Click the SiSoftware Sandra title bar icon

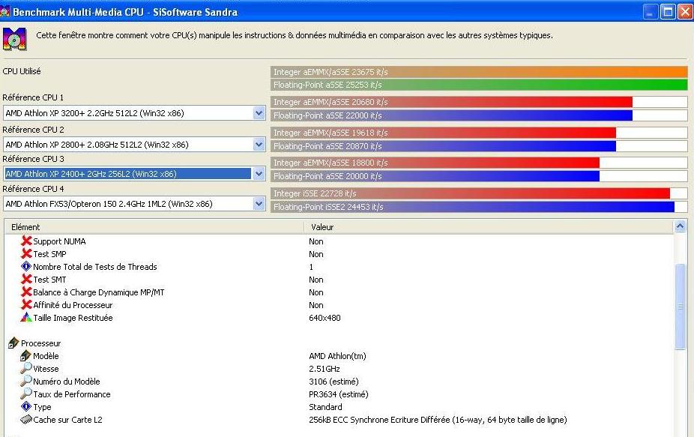[x=4, y=11]
